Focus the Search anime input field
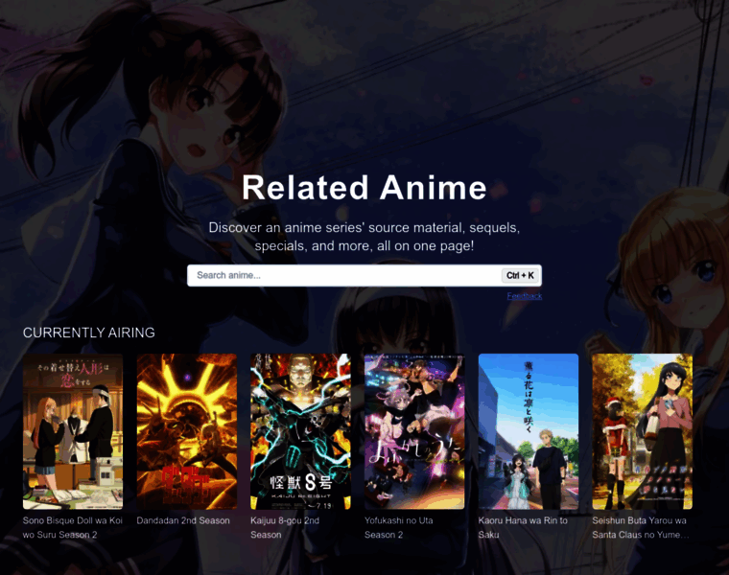Screen dimensions: 729x575 pyautogui.click(x=364, y=275)
